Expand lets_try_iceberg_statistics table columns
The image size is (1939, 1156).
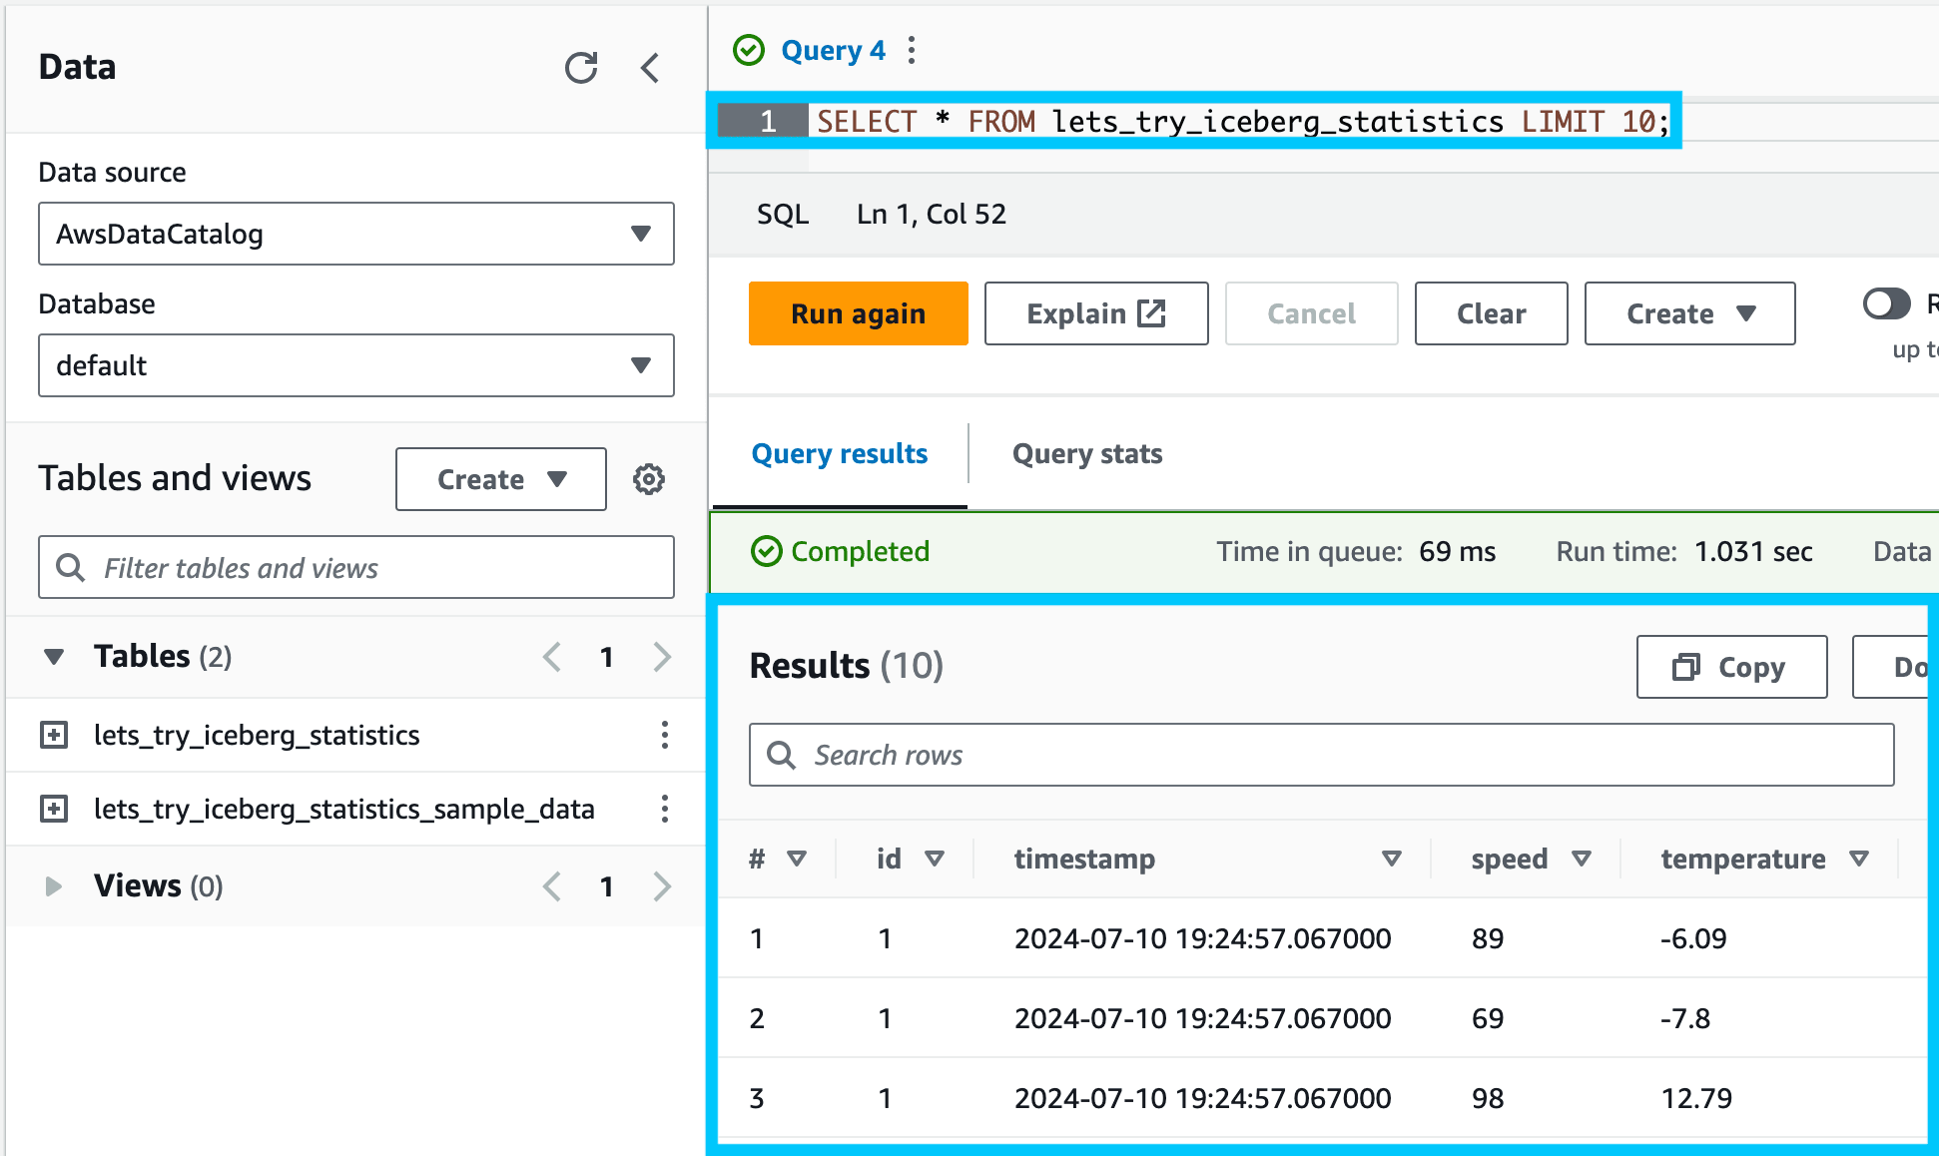pos(54,735)
